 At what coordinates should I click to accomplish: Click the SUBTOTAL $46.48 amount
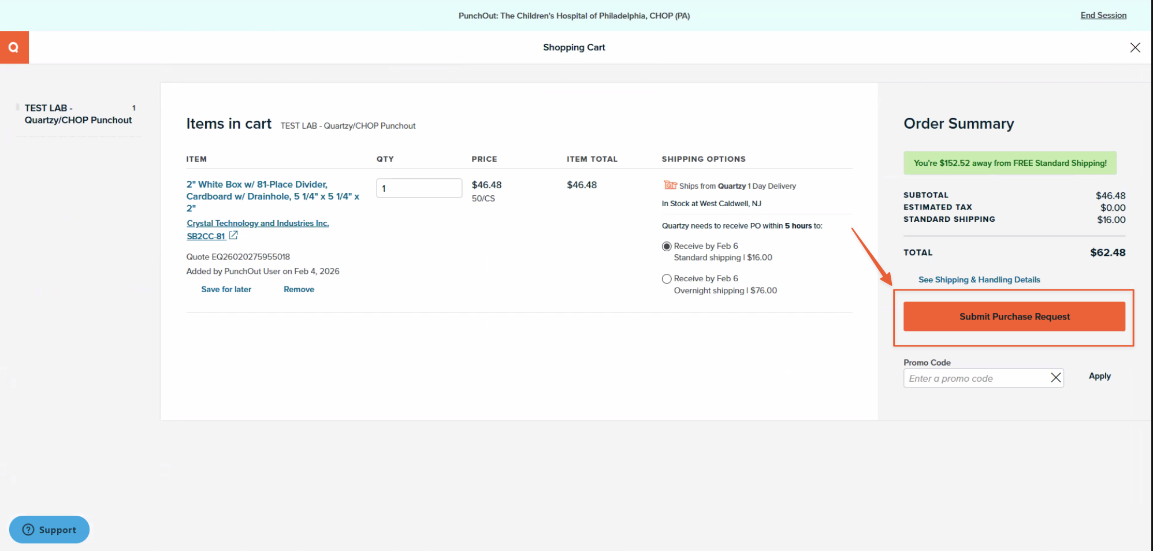point(1110,195)
